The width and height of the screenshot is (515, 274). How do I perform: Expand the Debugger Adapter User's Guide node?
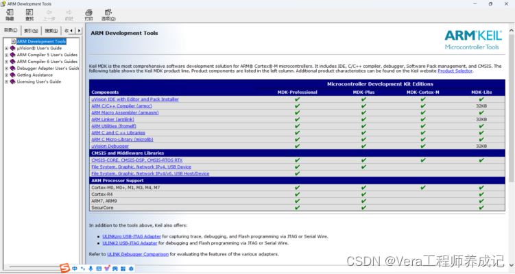click(x=6, y=68)
